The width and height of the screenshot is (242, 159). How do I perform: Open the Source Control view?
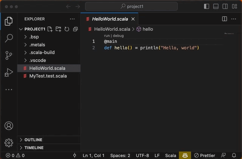coord(9,55)
